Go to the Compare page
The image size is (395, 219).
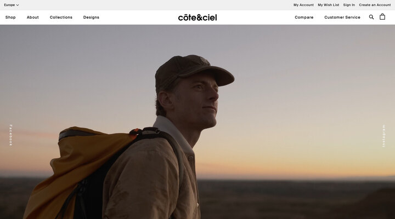coord(304,18)
